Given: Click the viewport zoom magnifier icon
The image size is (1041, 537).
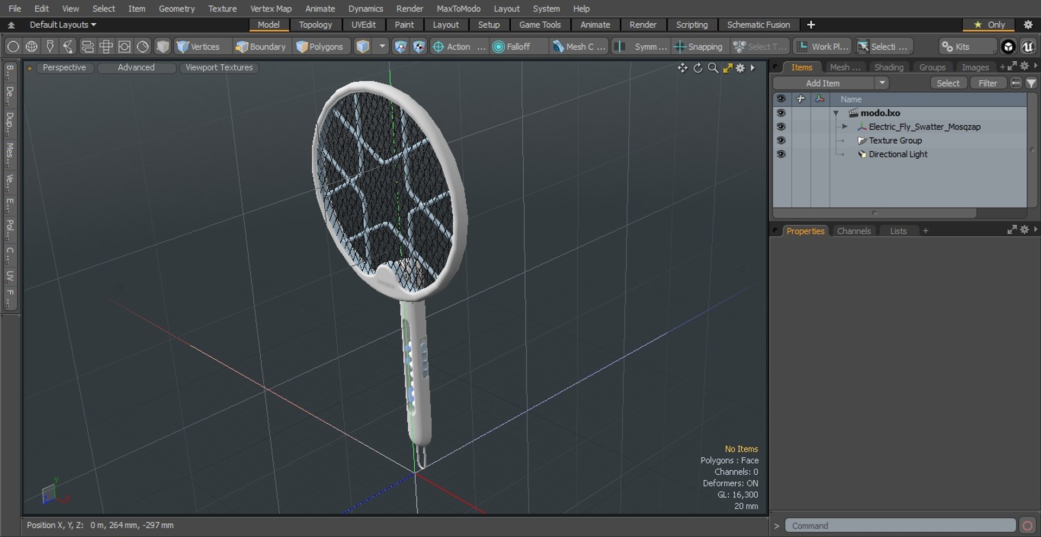Looking at the screenshot, I should 713,68.
